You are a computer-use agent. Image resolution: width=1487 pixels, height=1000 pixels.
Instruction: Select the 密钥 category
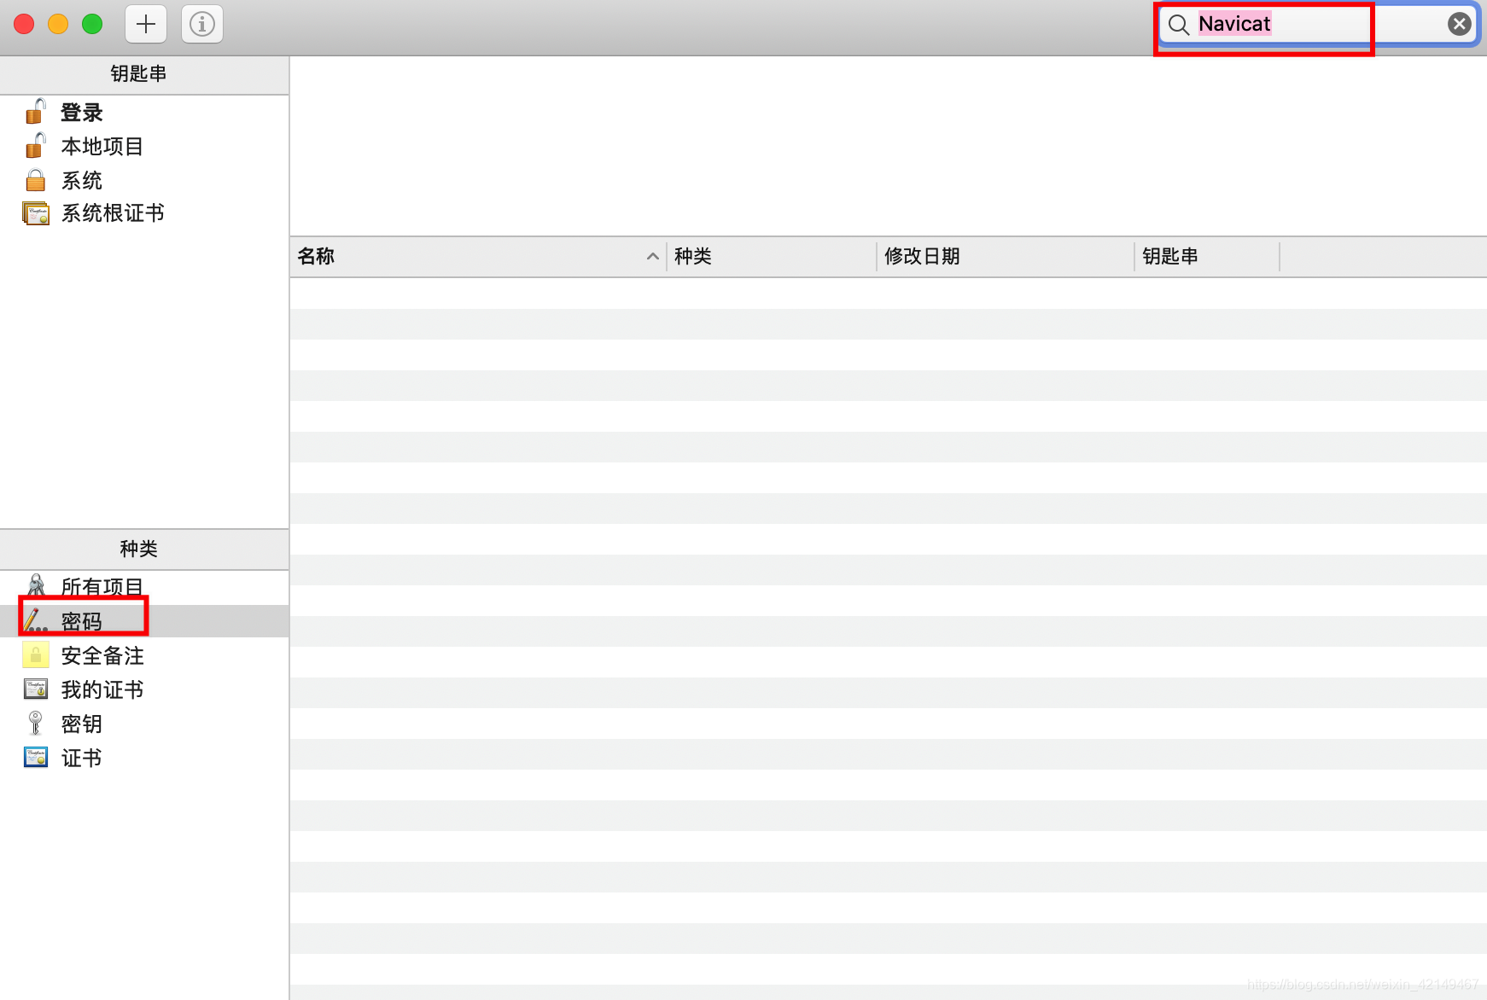point(144,724)
